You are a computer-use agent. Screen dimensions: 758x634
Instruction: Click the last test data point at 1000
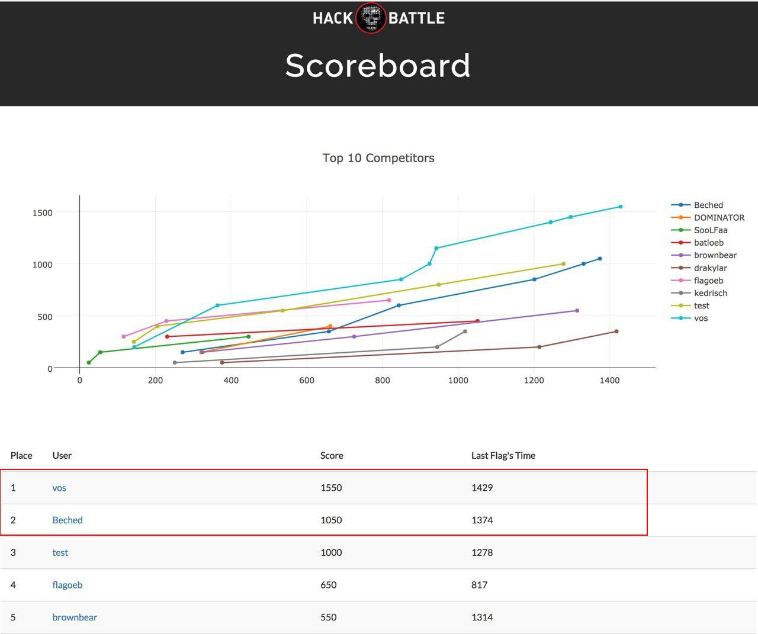coord(563,264)
